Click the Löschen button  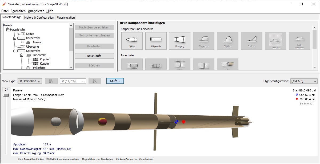point(94,65)
